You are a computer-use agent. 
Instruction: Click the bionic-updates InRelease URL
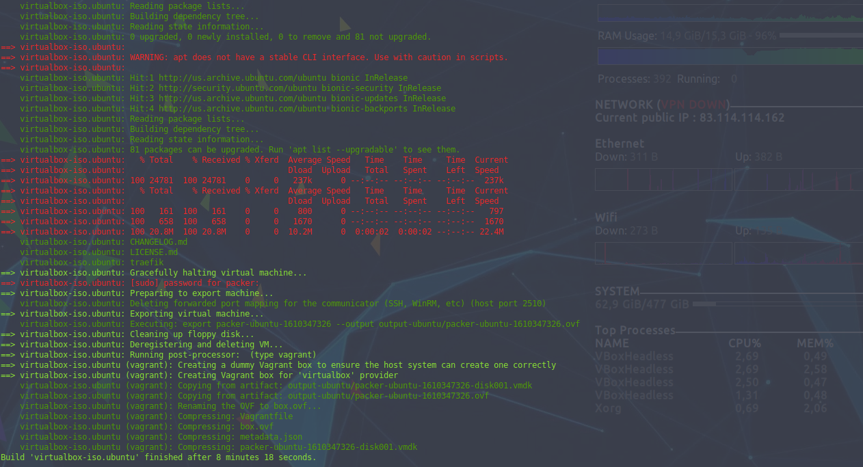[302, 98]
